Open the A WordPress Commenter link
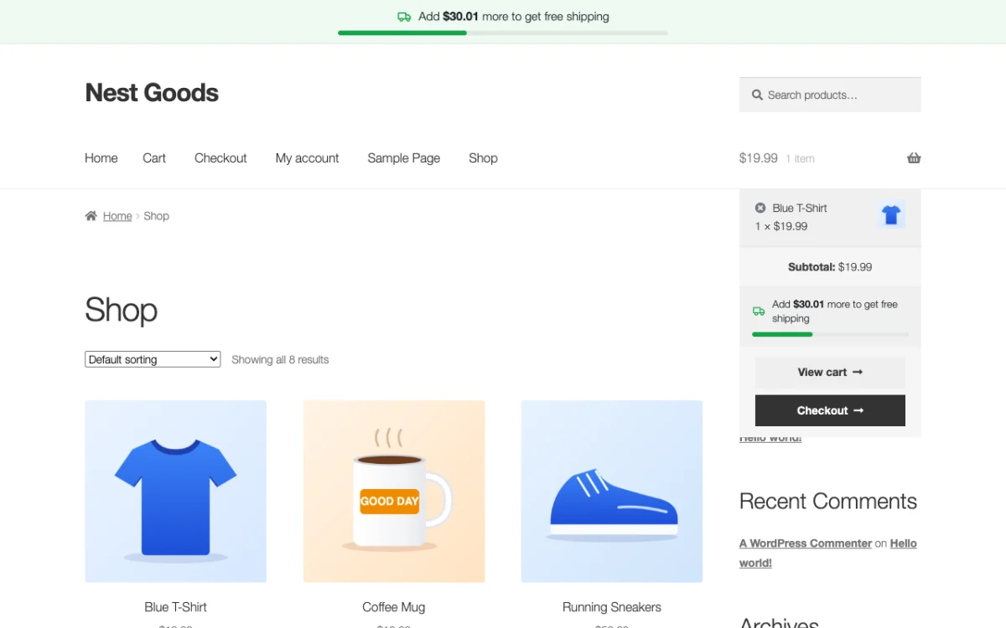 (x=806, y=543)
